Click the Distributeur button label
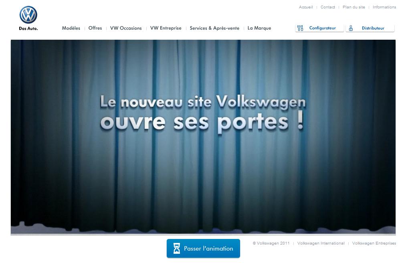This screenshot has width=416, height=263. 373,28
